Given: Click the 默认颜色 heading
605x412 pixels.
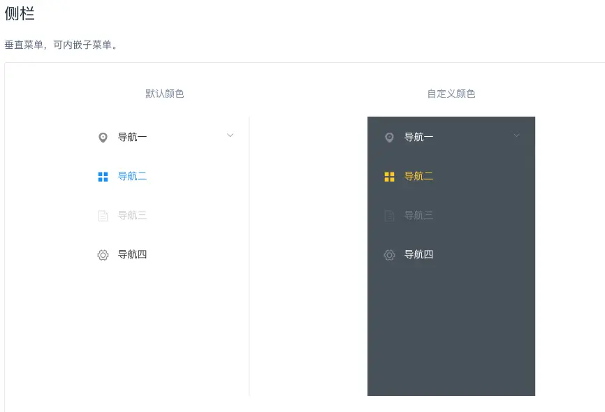Looking at the screenshot, I should pos(165,94).
